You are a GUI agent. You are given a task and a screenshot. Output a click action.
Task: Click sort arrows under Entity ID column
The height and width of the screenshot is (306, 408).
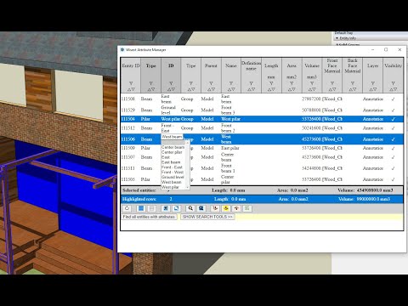[131, 89]
